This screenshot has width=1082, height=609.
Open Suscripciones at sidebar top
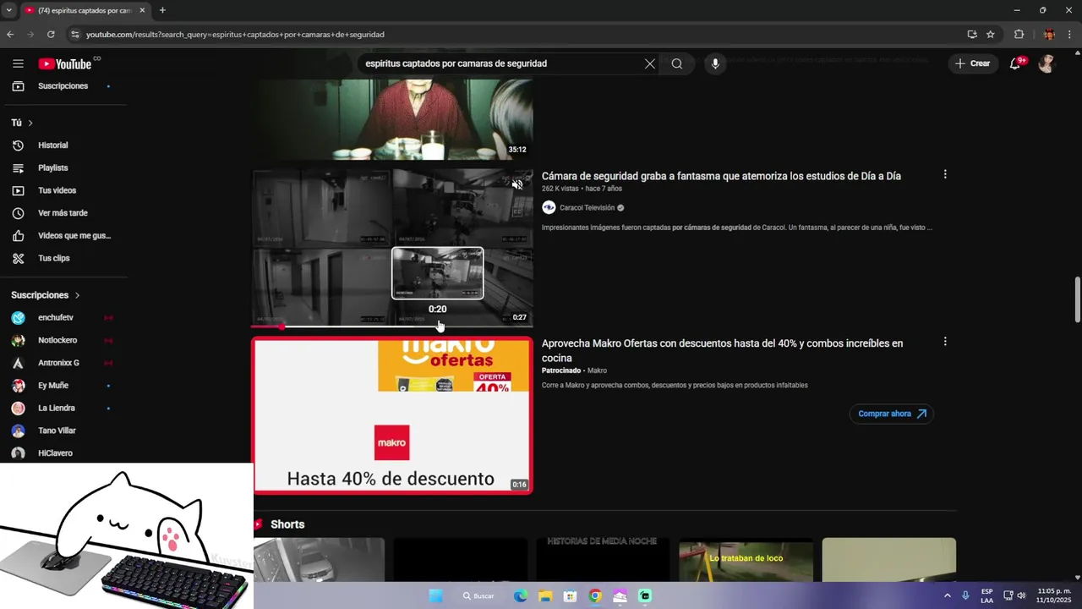[x=64, y=86]
